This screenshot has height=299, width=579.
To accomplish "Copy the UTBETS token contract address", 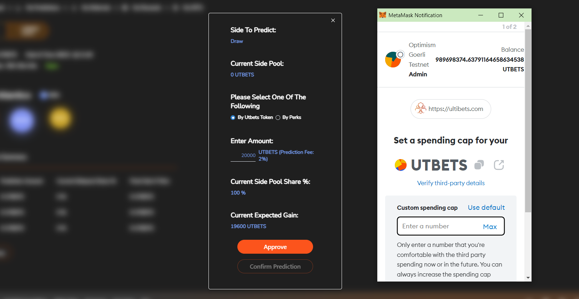I will pos(479,165).
